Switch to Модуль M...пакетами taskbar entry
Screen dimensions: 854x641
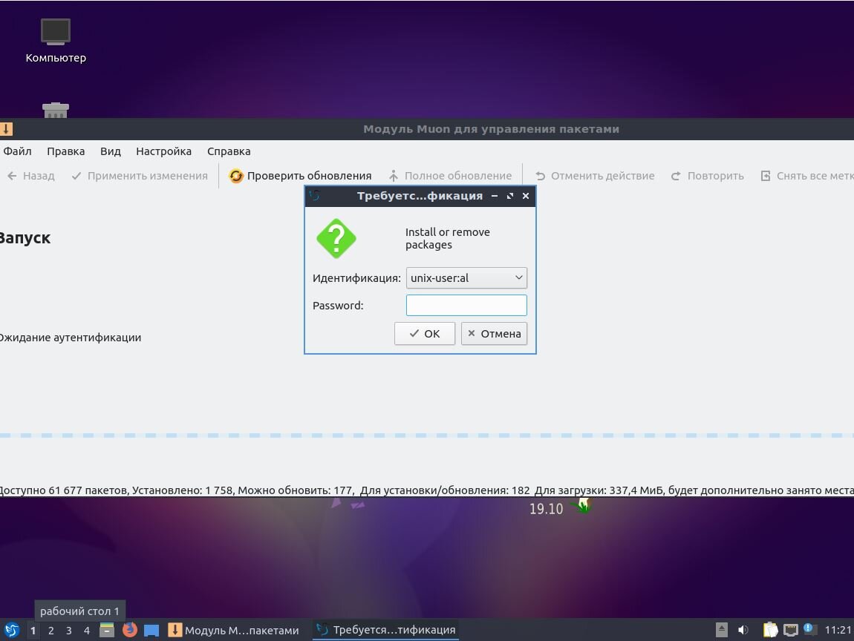pos(234,630)
